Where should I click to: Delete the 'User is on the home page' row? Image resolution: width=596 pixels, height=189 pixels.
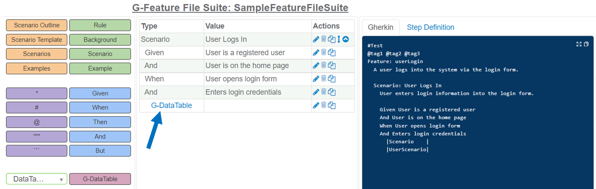click(x=323, y=65)
